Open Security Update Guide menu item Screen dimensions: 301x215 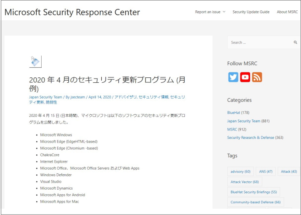click(x=251, y=12)
